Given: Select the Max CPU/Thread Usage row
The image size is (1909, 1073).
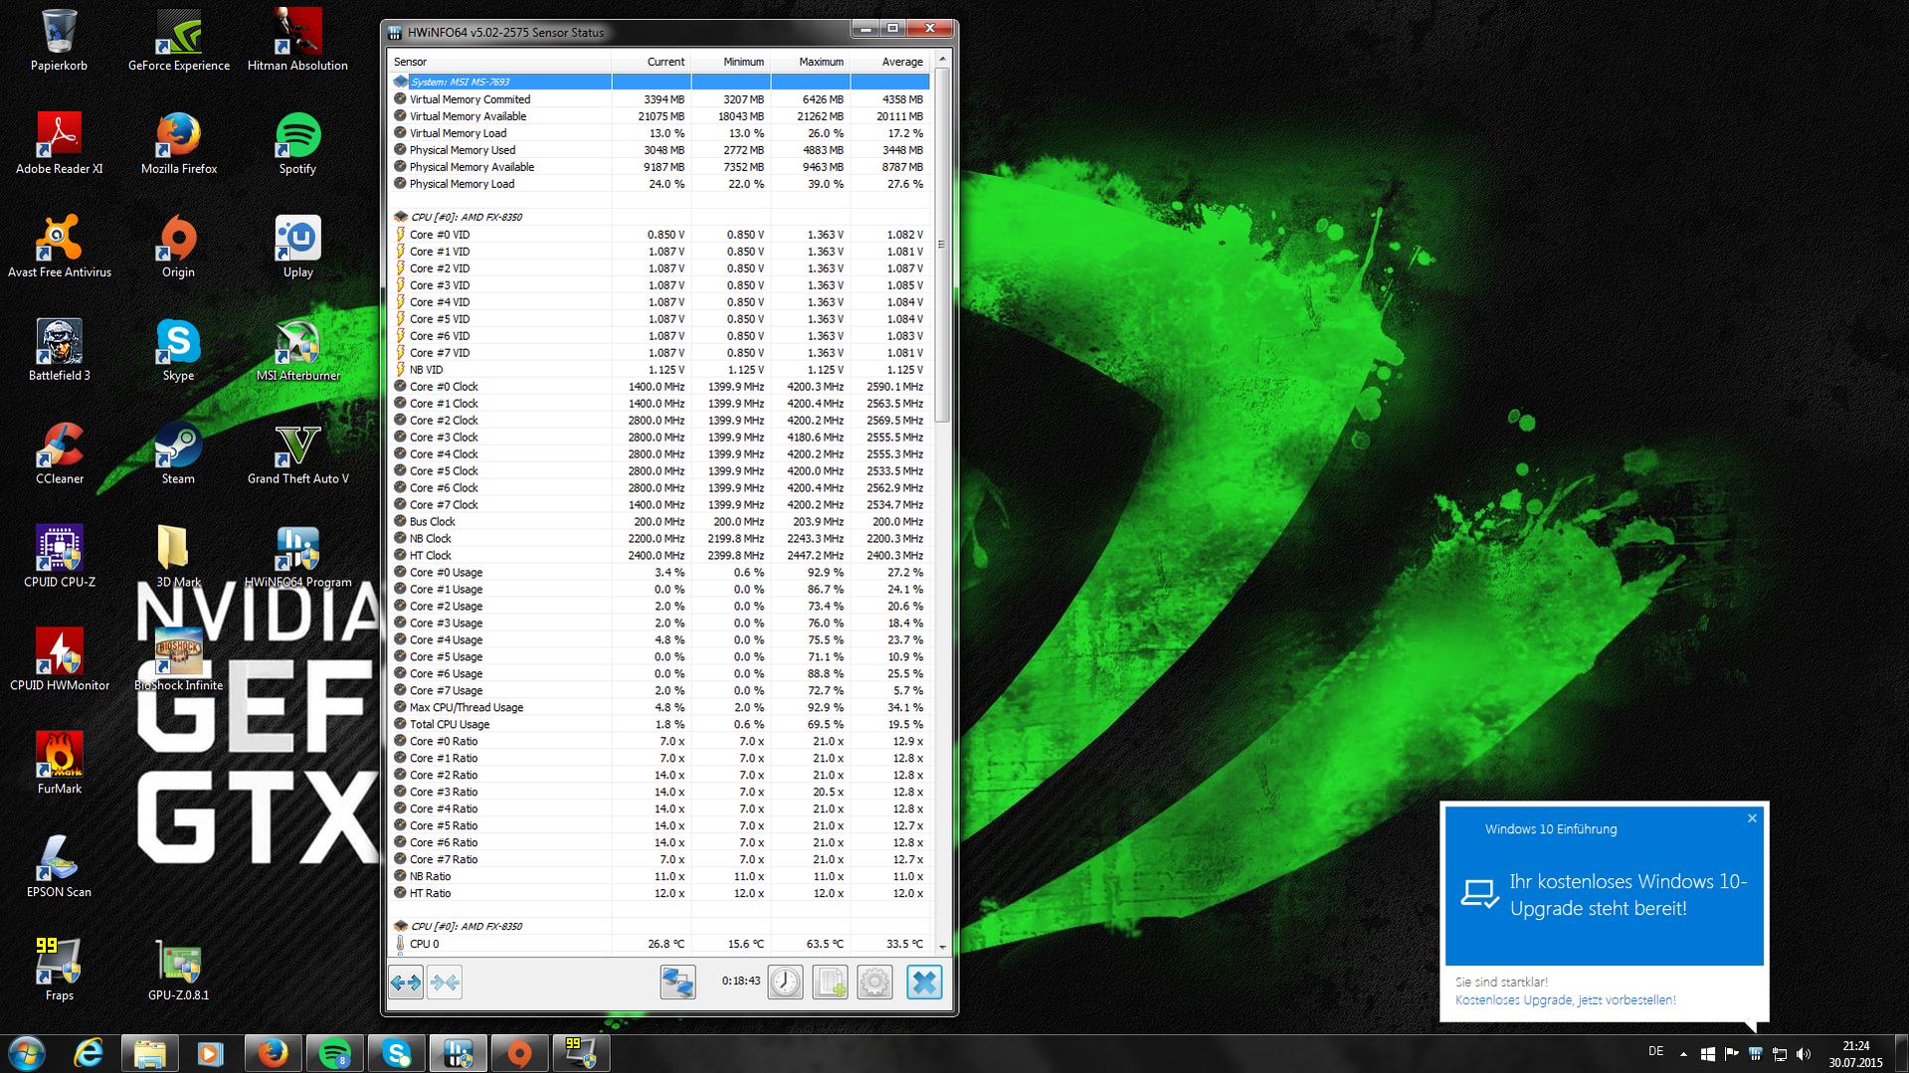Looking at the screenshot, I should tap(660, 708).
